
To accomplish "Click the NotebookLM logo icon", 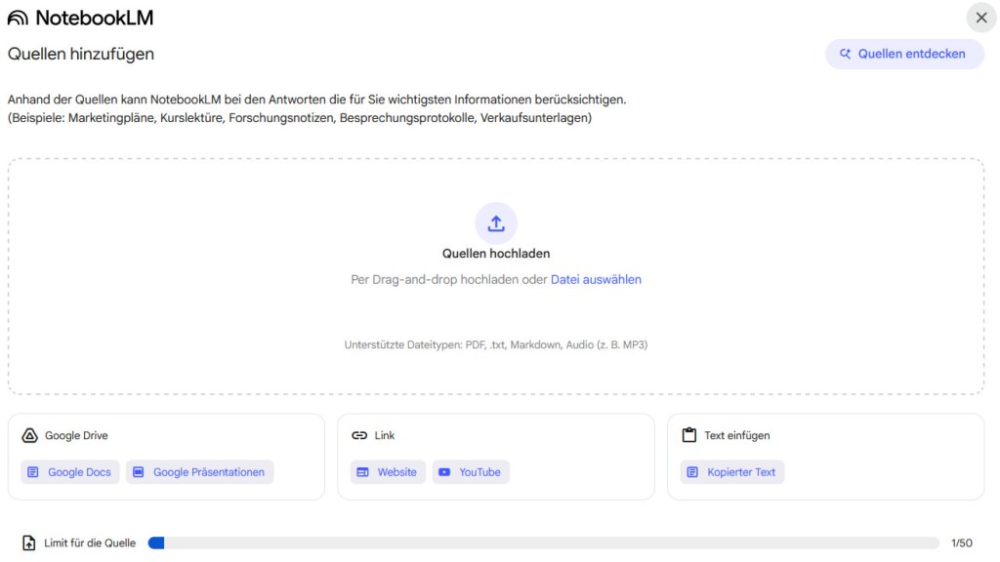I will [x=18, y=18].
